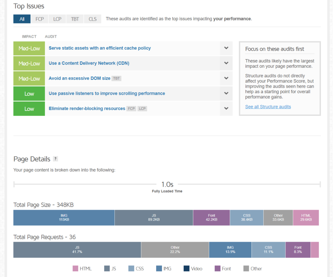Toggle the HTML legend swatch
Screen dimensions: 333x277
(x=75, y=269)
